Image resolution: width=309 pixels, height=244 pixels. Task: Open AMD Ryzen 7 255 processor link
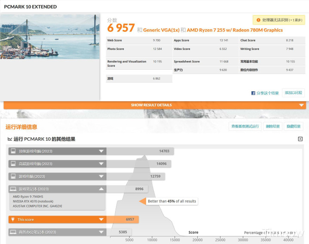(x=235, y=30)
